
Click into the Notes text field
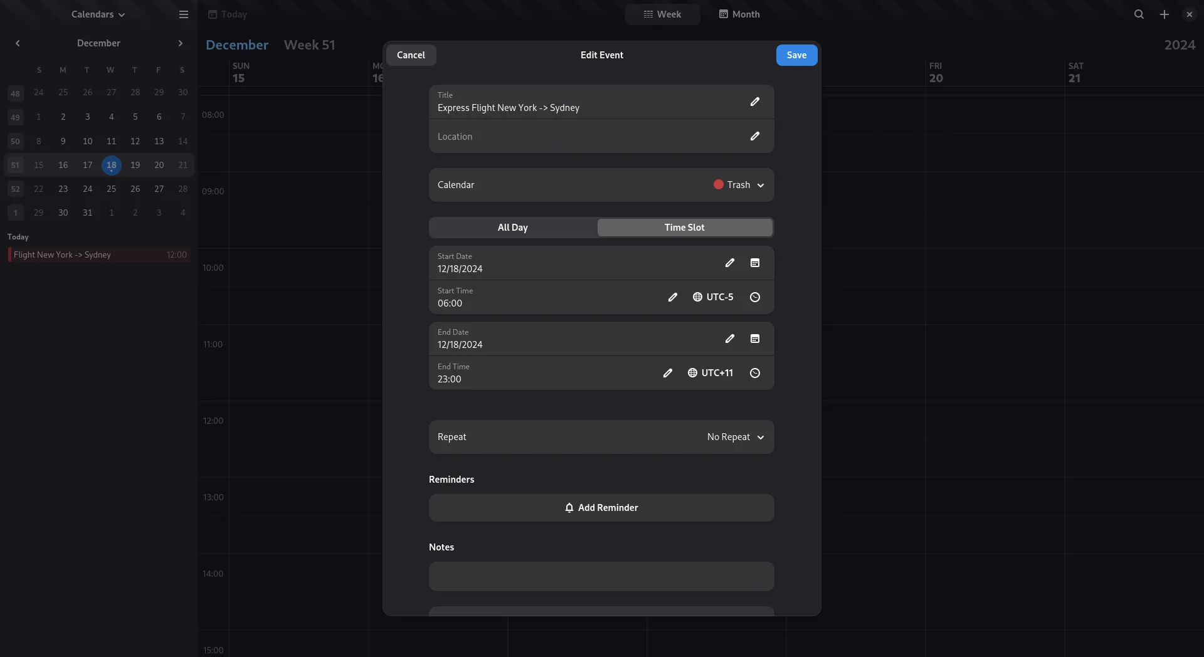[x=601, y=576]
